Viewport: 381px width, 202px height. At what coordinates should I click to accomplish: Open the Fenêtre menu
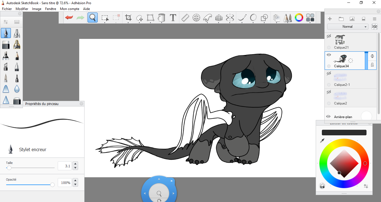pos(50,9)
